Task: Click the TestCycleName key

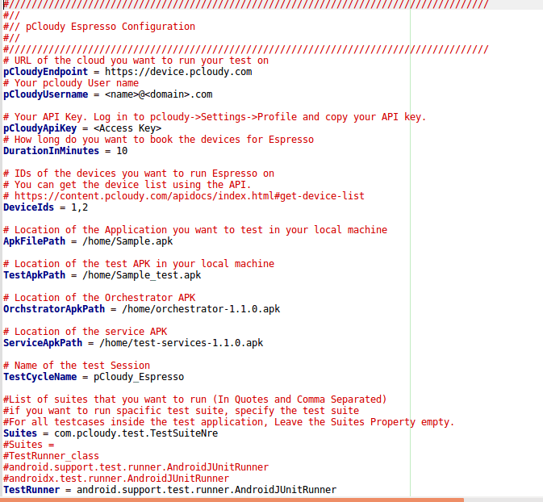Action: pyautogui.click(x=40, y=377)
